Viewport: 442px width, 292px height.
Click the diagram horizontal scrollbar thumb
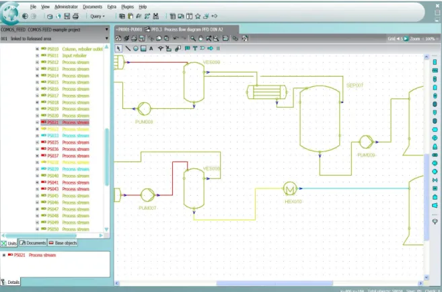tap(274, 283)
